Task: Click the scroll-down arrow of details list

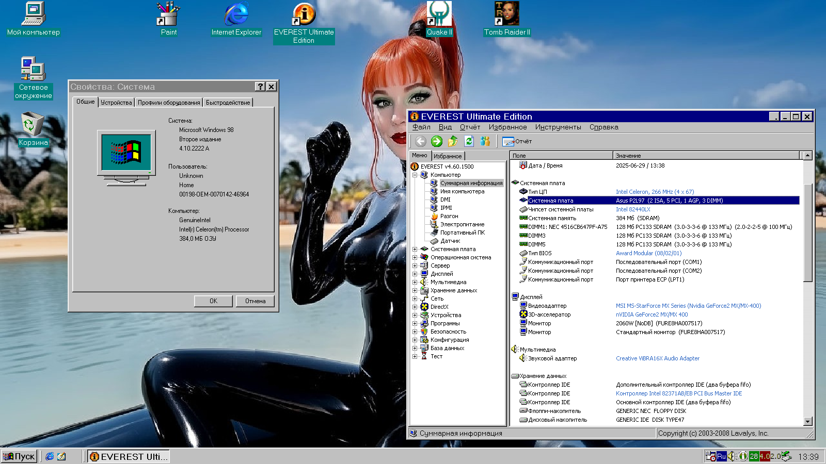Action: tap(808, 421)
